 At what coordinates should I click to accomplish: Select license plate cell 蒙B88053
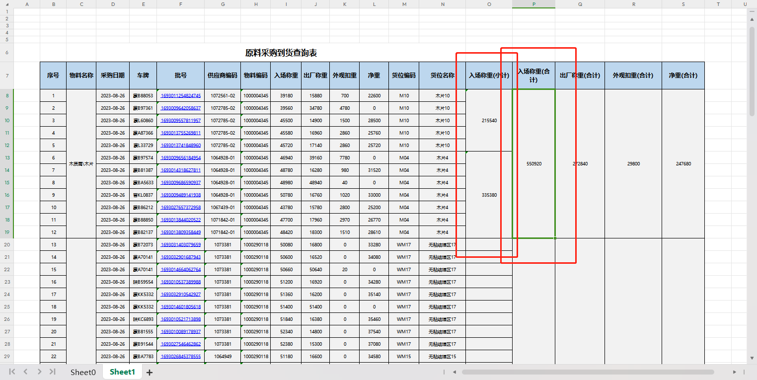click(x=143, y=95)
